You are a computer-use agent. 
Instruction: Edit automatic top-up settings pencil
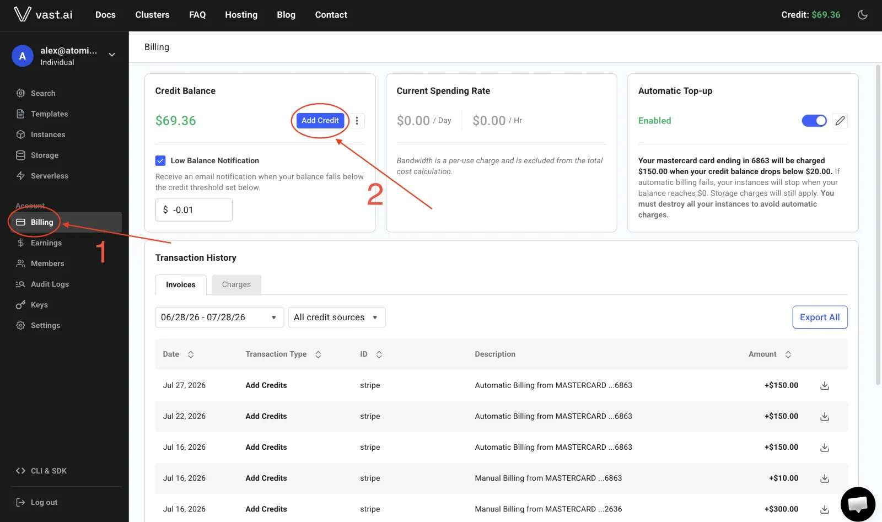pos(840,121)
